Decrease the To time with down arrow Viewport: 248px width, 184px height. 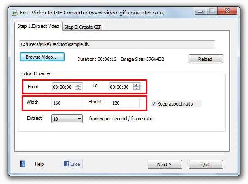136,89
